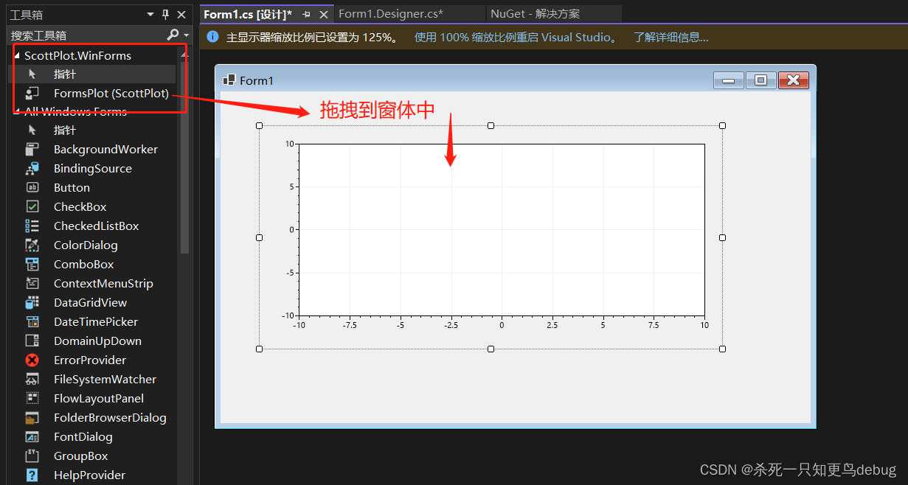Select the DataGridView icon
Viewport: 908px width, 485px height.
[32, 303]
